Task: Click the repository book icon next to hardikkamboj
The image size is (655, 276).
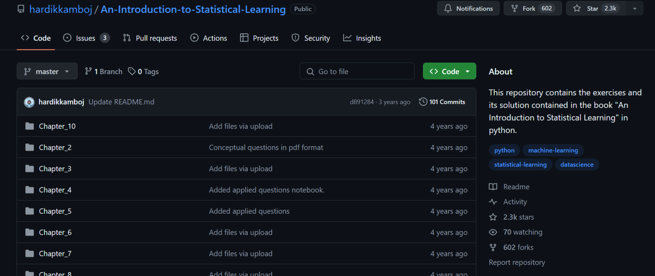Action: point(21,9)
